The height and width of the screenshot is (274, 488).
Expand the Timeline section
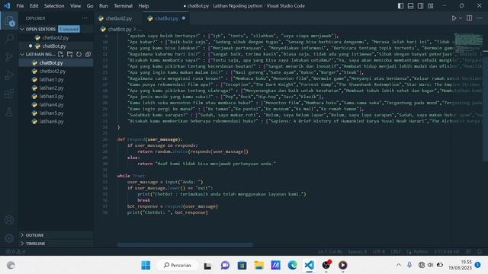pyautogui.click(x=56, y=244)
